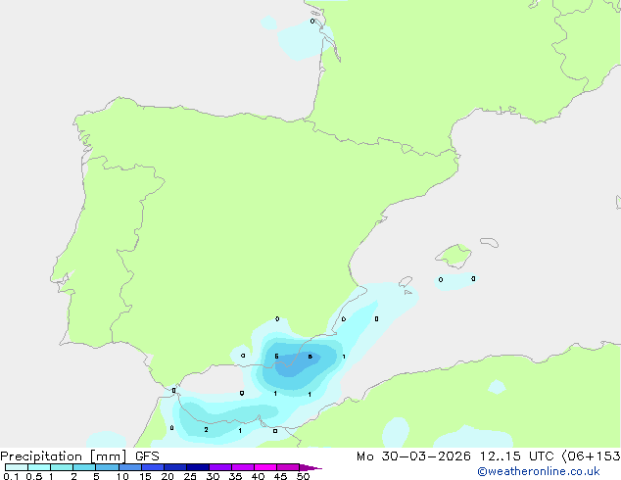Click the legend number '50'

point(303,476)
